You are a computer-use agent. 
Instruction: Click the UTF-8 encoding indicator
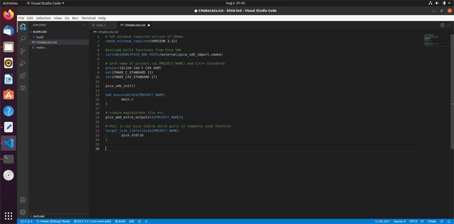413,222
